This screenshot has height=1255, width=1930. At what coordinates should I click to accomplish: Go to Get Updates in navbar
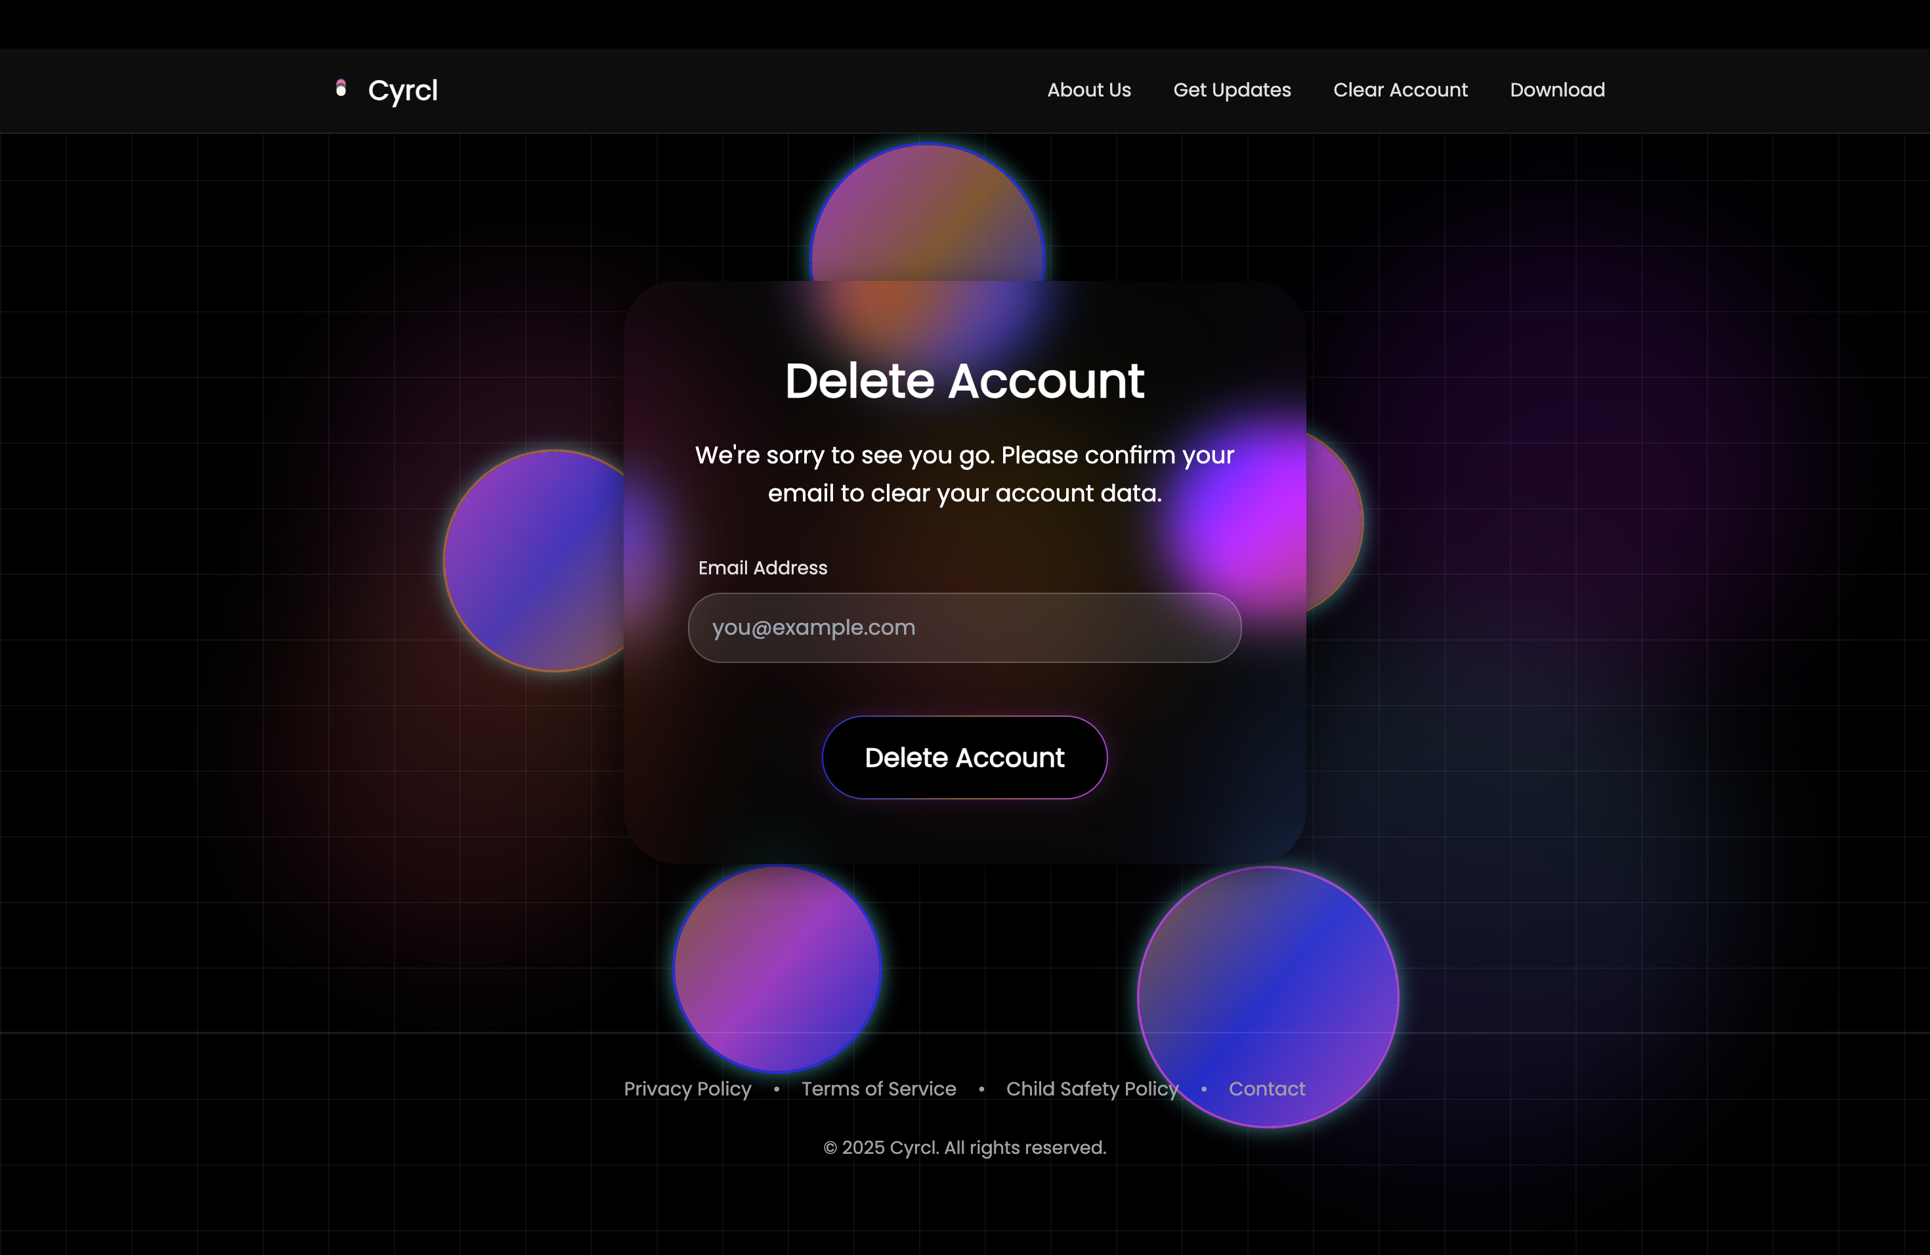(x=1232, y=90)
